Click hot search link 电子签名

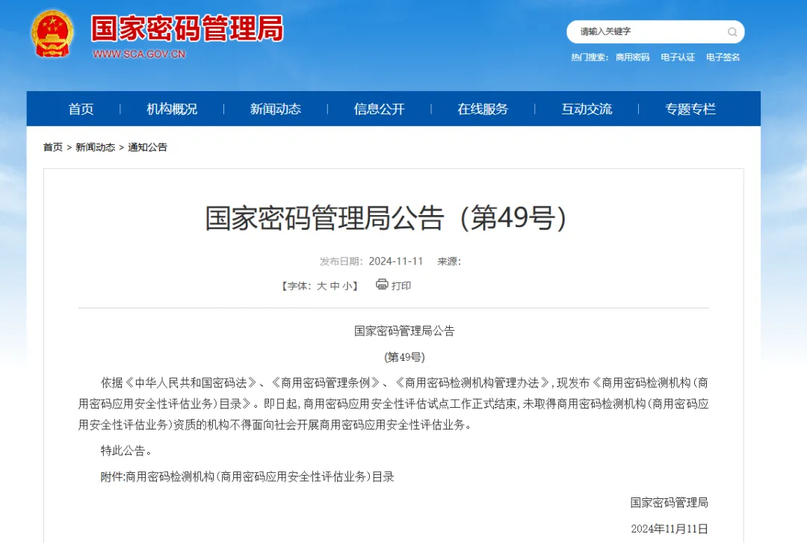click(x=723, y=58)
